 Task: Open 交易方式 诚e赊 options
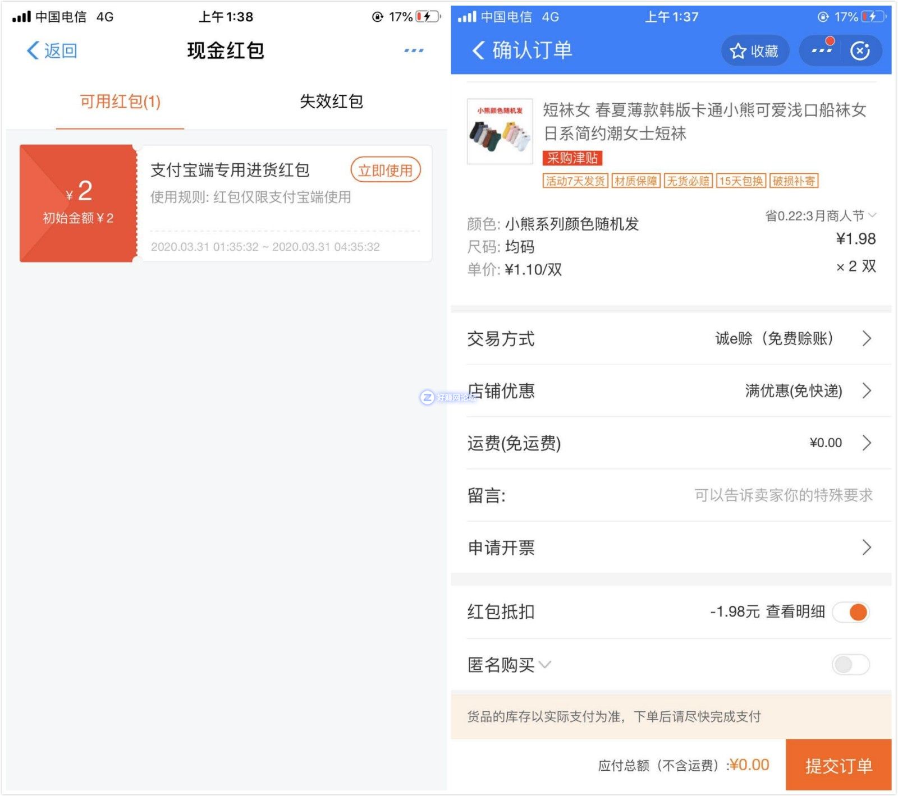pos(866,339)
